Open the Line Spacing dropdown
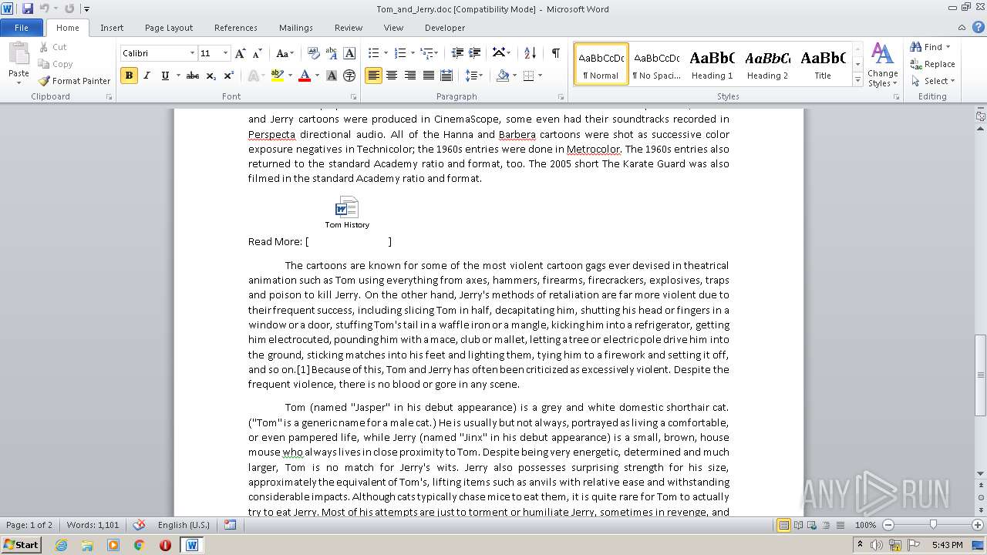Screen dimensions: 987x555 tap(474, 76)
